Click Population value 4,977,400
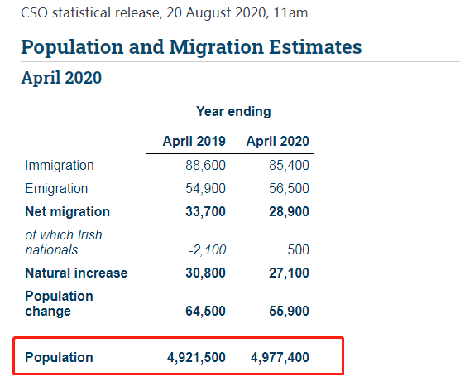This screenshot has width=460, height=377. (x=280, y=358)
